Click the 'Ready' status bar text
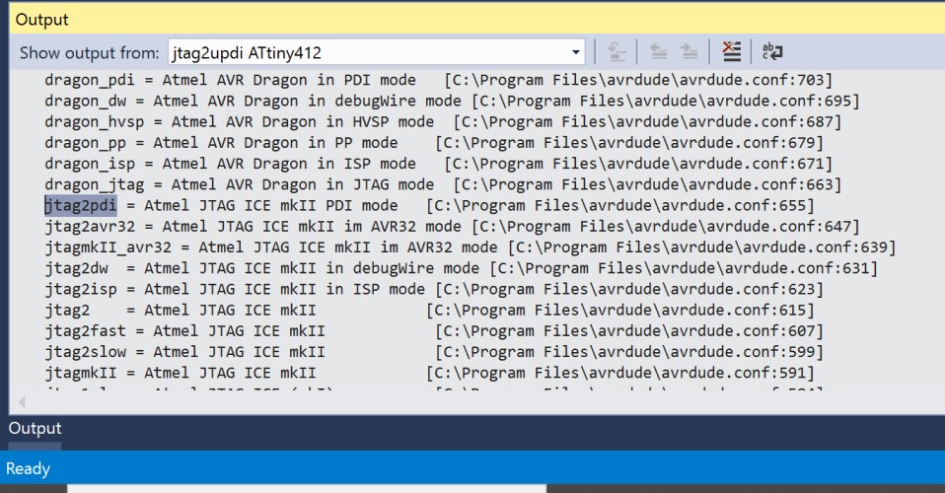945x493 pixels. pos(28,469)
